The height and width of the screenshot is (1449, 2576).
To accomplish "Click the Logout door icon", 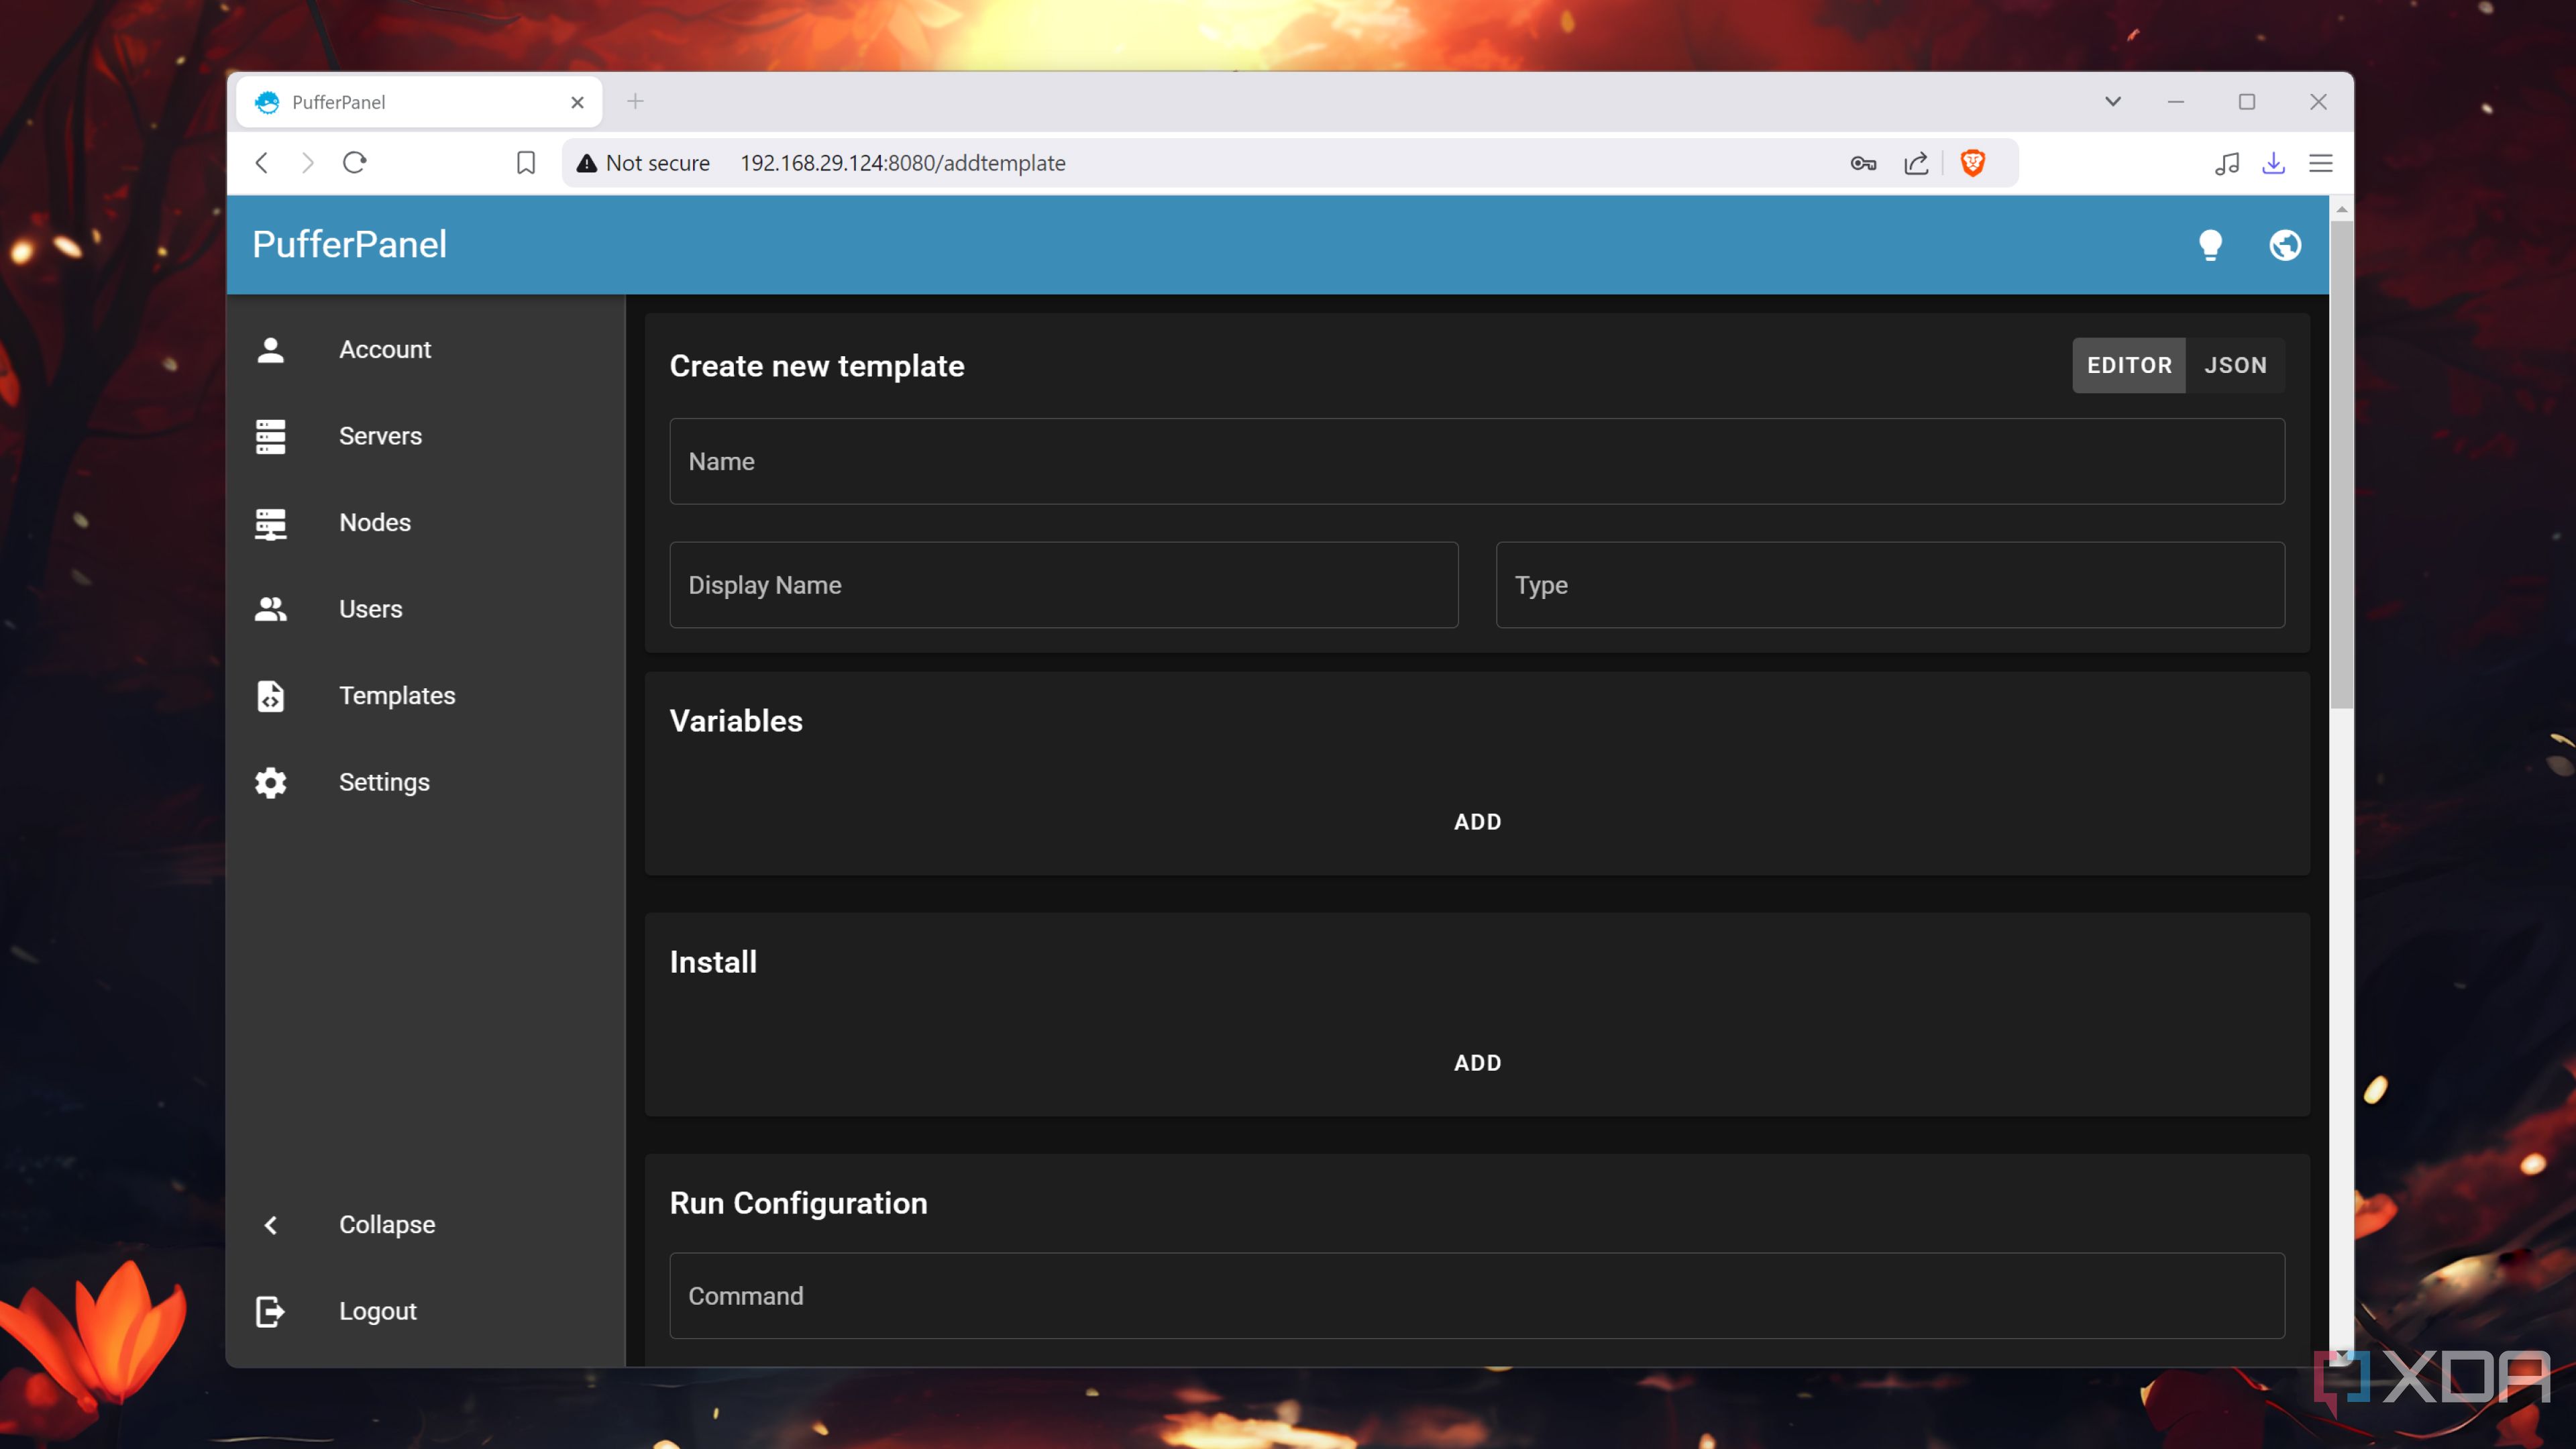I will (270, 1311).
